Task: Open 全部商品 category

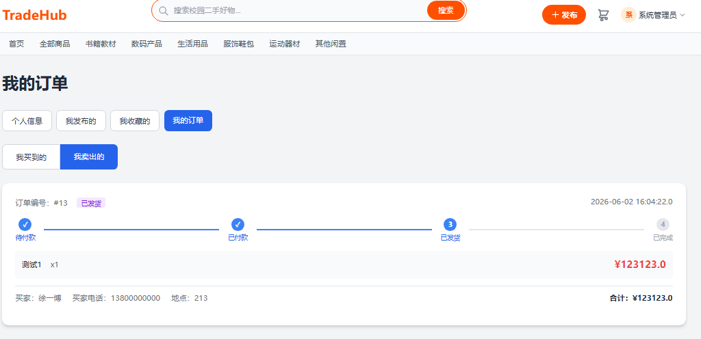Action: point(55,44)
